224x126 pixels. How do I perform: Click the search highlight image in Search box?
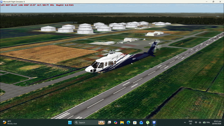pyautogui.click(x=101, y=122)
